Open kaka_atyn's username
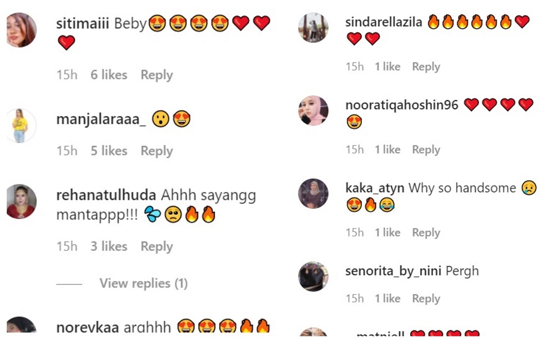 [371, 188]
